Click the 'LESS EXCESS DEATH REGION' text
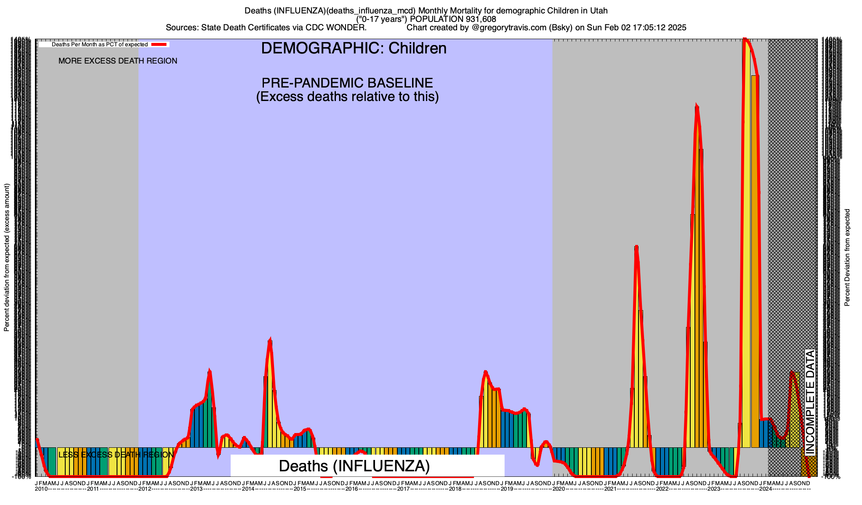862x505 pixels. pos(116,455)
